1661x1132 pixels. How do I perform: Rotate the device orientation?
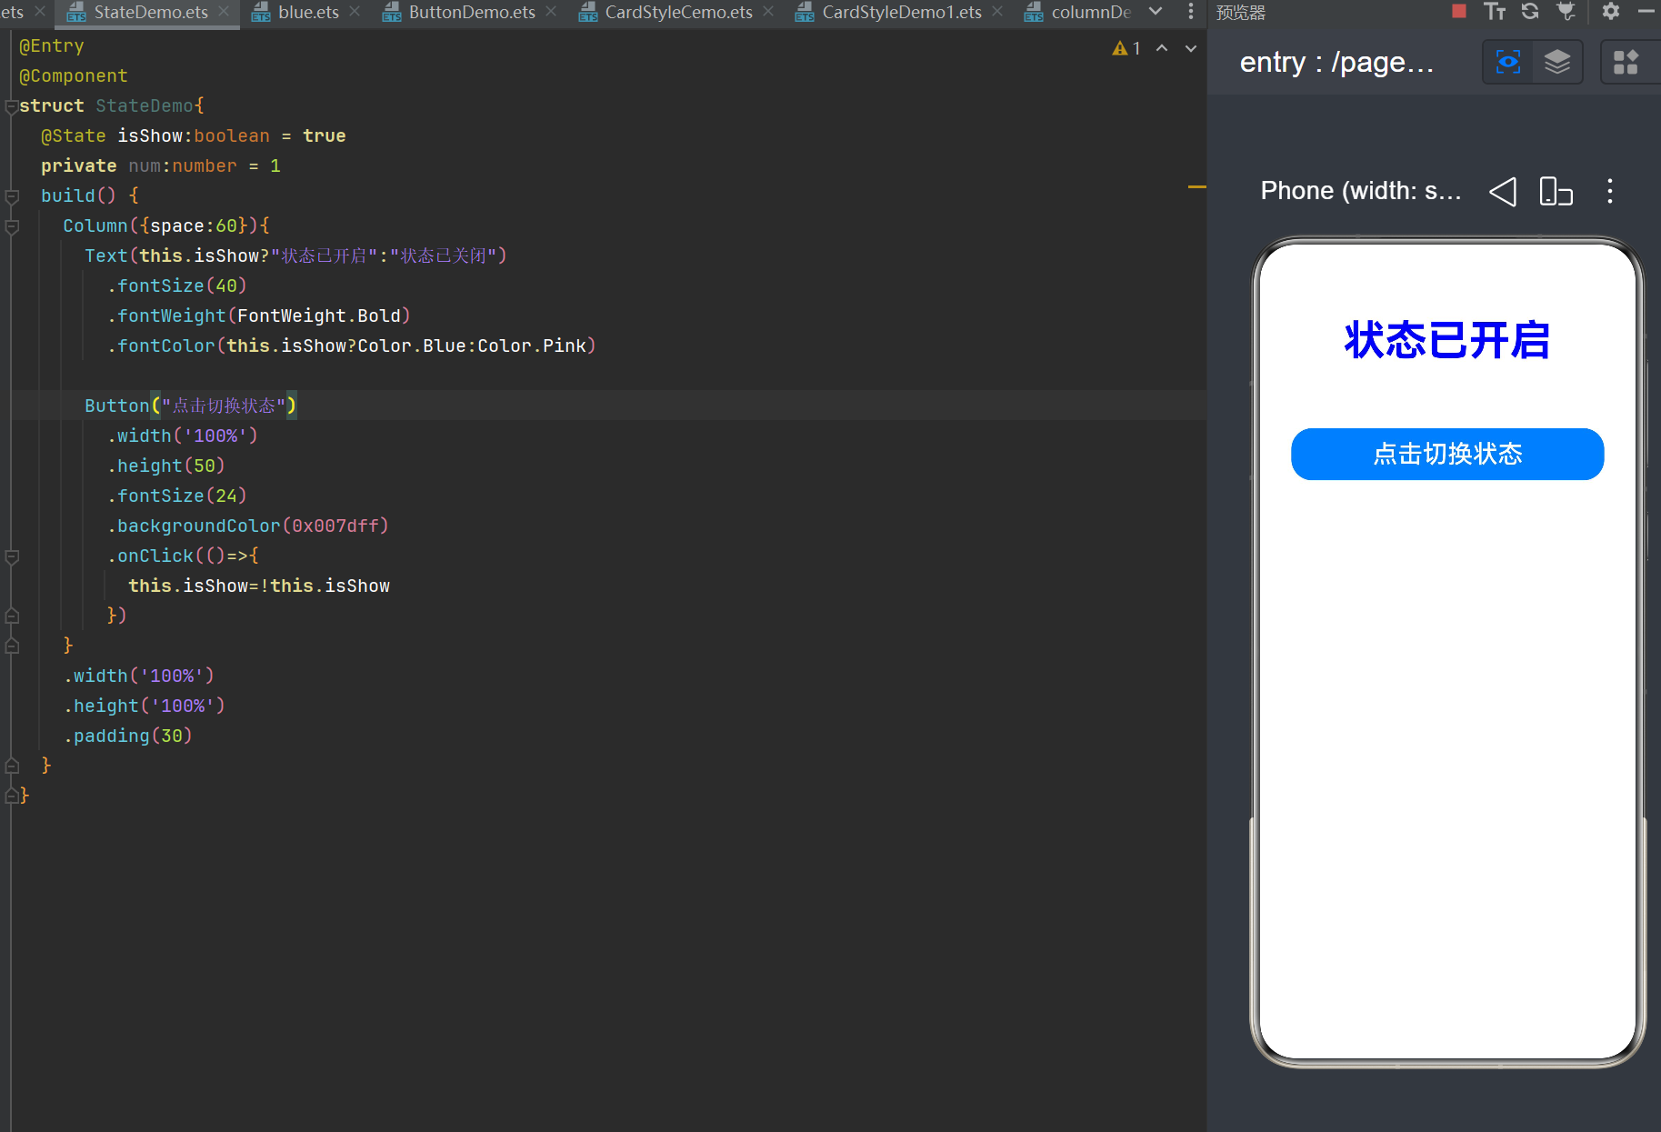1556,191
